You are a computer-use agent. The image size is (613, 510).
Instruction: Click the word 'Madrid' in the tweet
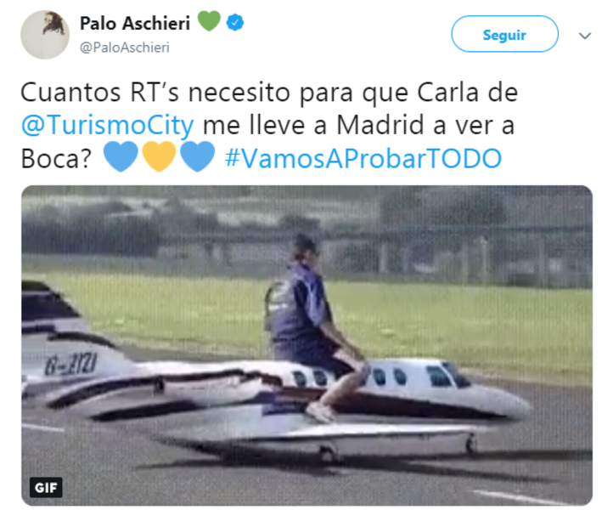(380, 125)
